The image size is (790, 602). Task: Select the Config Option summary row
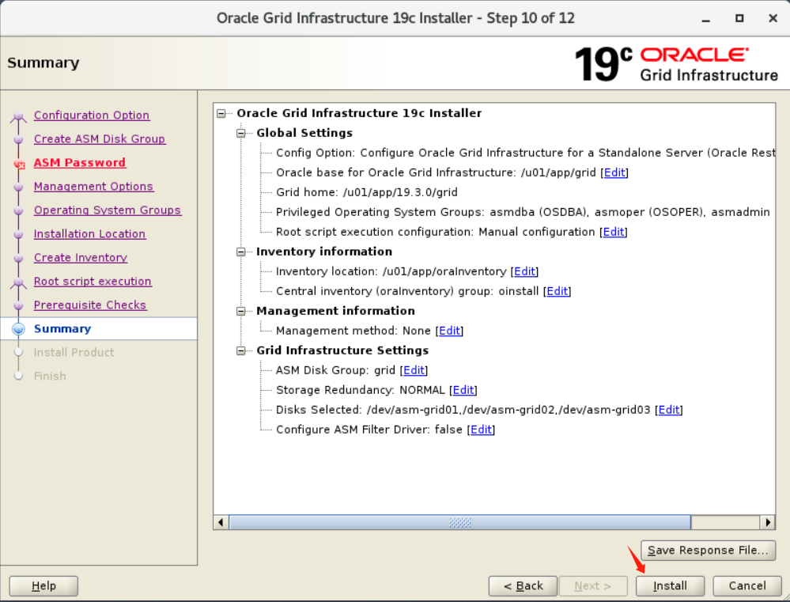(x=525, y=153)
